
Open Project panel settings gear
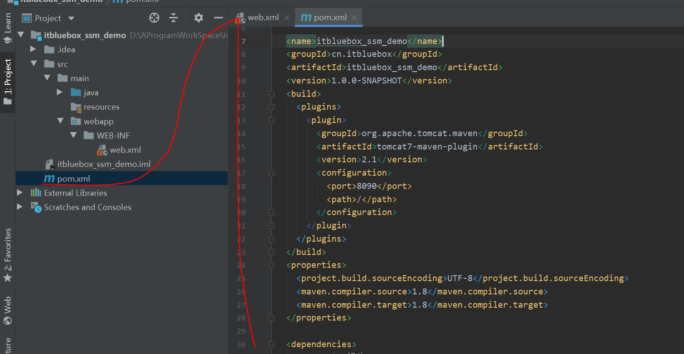click(x=199, y=18)
